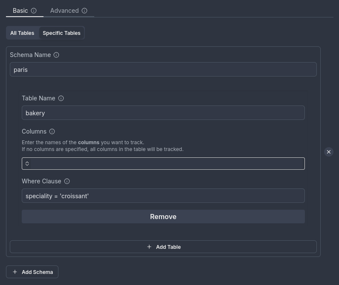
Task: Click the Add Schema button
Action: (x=32, y=272)
